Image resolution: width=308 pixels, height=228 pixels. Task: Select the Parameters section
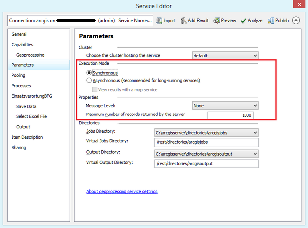tap(39, 65)
